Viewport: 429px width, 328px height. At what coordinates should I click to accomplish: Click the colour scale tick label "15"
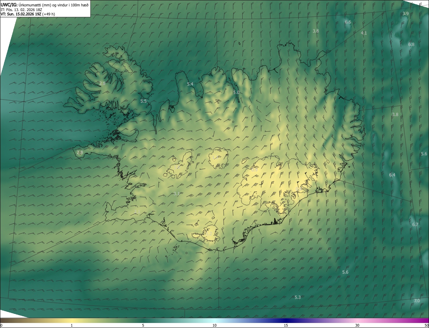click(286, 326)
